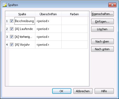Click the Farben column header
Image resolution: width=119 pixels, height=99 pixels.
click(x=74, y=14)
